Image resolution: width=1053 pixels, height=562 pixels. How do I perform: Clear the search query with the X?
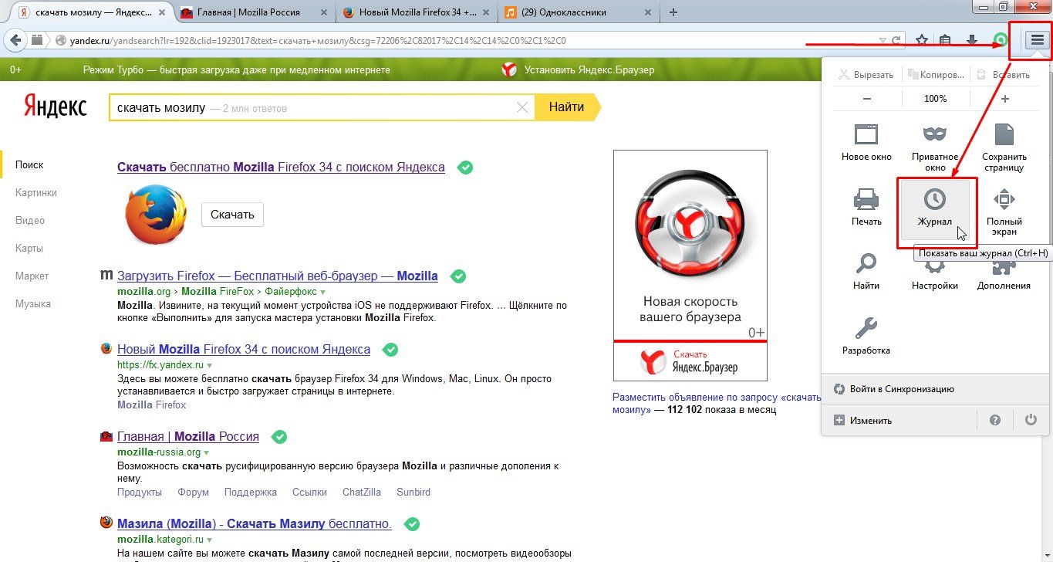pyautogui.click(x=523, y=107)
